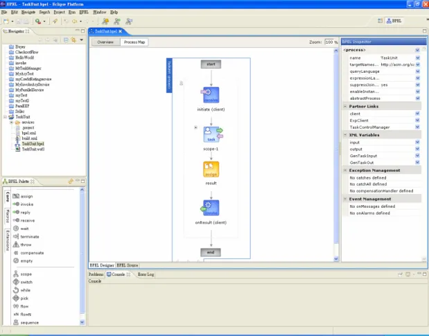Collapse the Event Management section
This screenshot has width=429, height=336.
[x=345, y=199]
